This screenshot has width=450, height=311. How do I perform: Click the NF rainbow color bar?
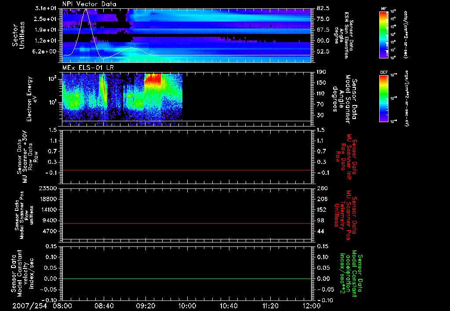(384, 35)
